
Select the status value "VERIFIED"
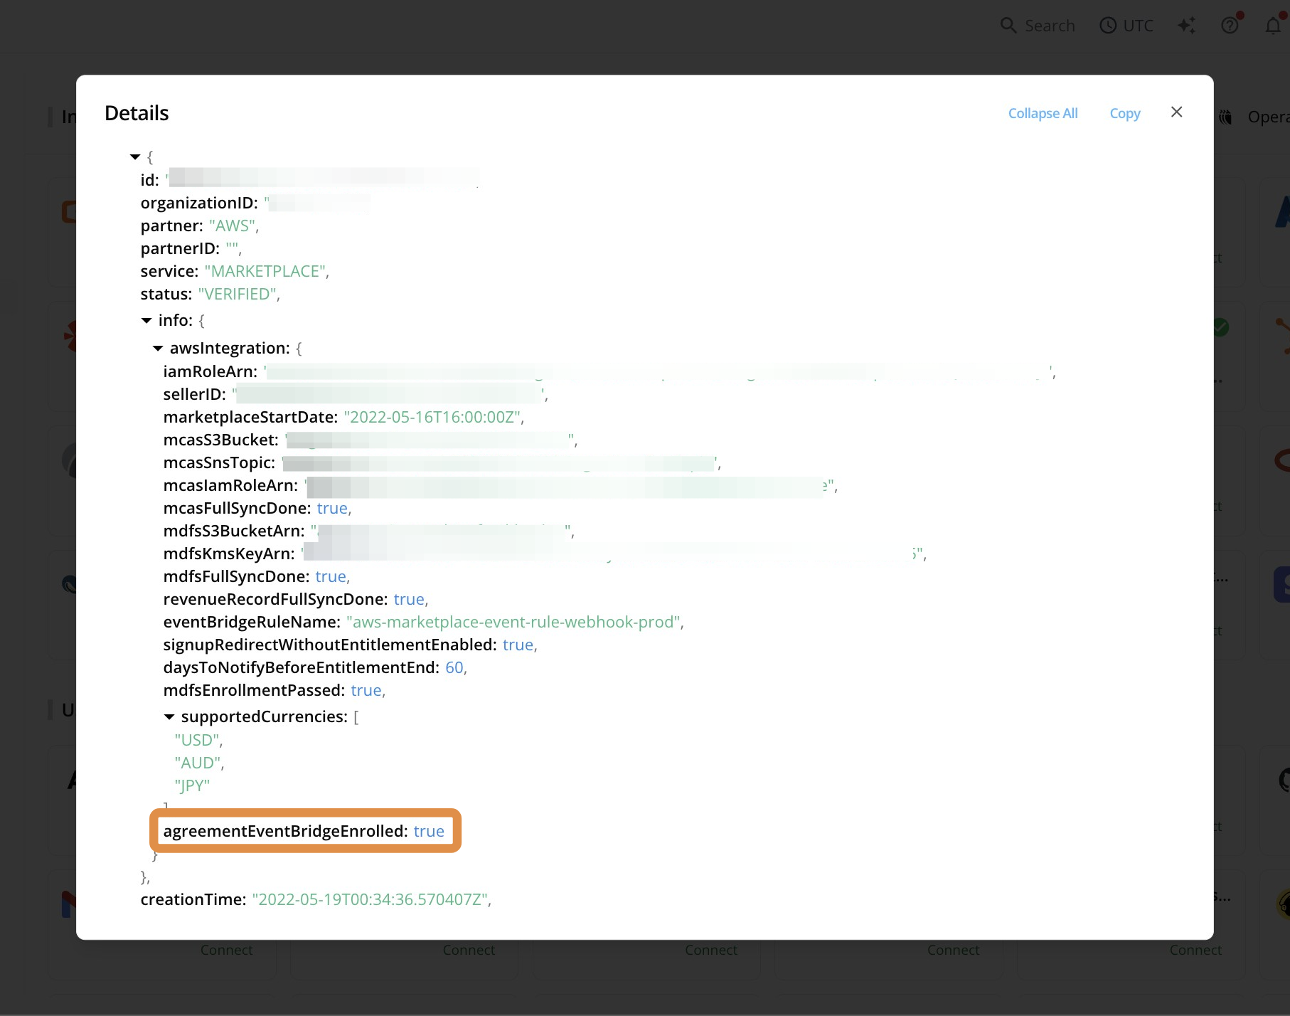click(237, 295)
